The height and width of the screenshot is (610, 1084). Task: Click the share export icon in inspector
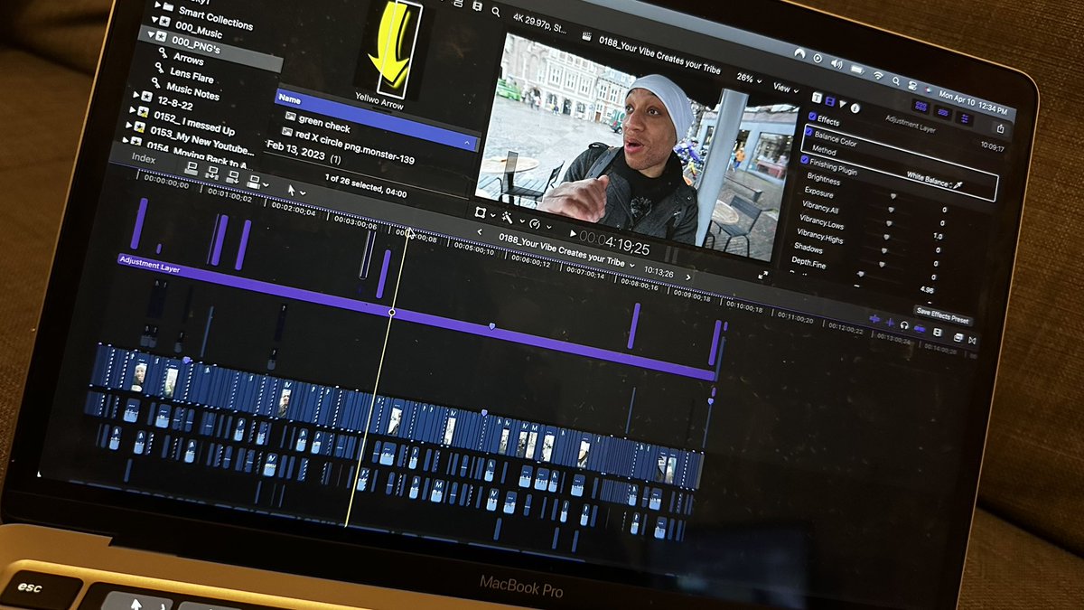coord(1000,129)
